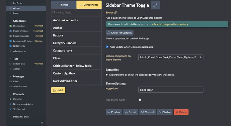
Task: Select the Anon link redirects component
Action: [x=76, y=20]
